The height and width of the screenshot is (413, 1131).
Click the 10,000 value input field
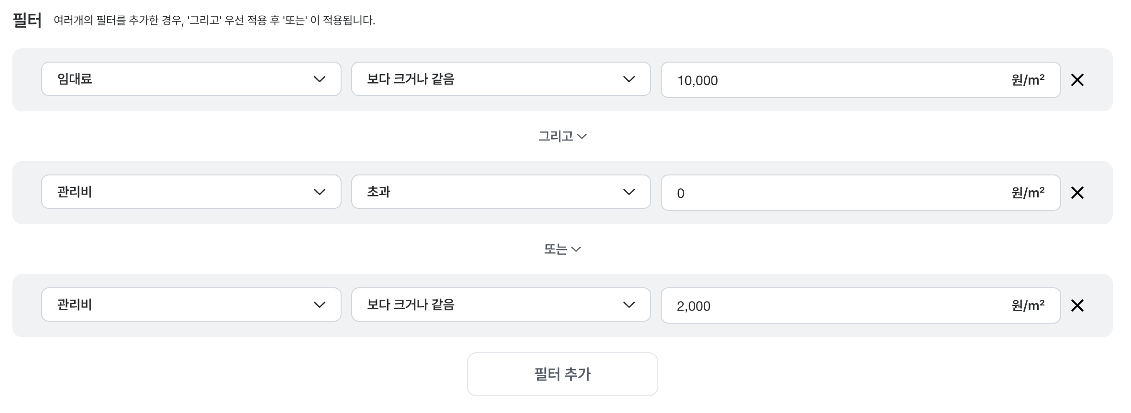[832, 80]
